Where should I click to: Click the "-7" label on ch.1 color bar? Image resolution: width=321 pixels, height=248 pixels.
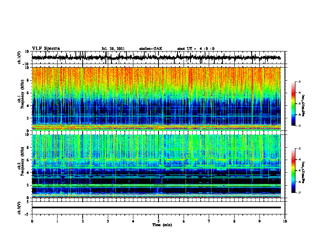click(x=299, y=126)
